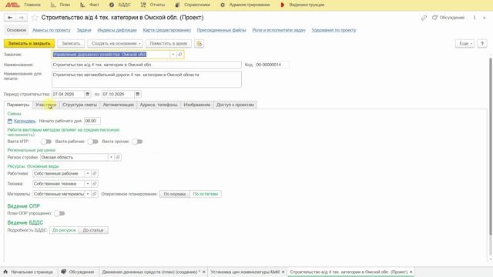The height and width of the screenshot is (277, 493).
Task: Open the Задачи link
Action: tap(84, 30)
